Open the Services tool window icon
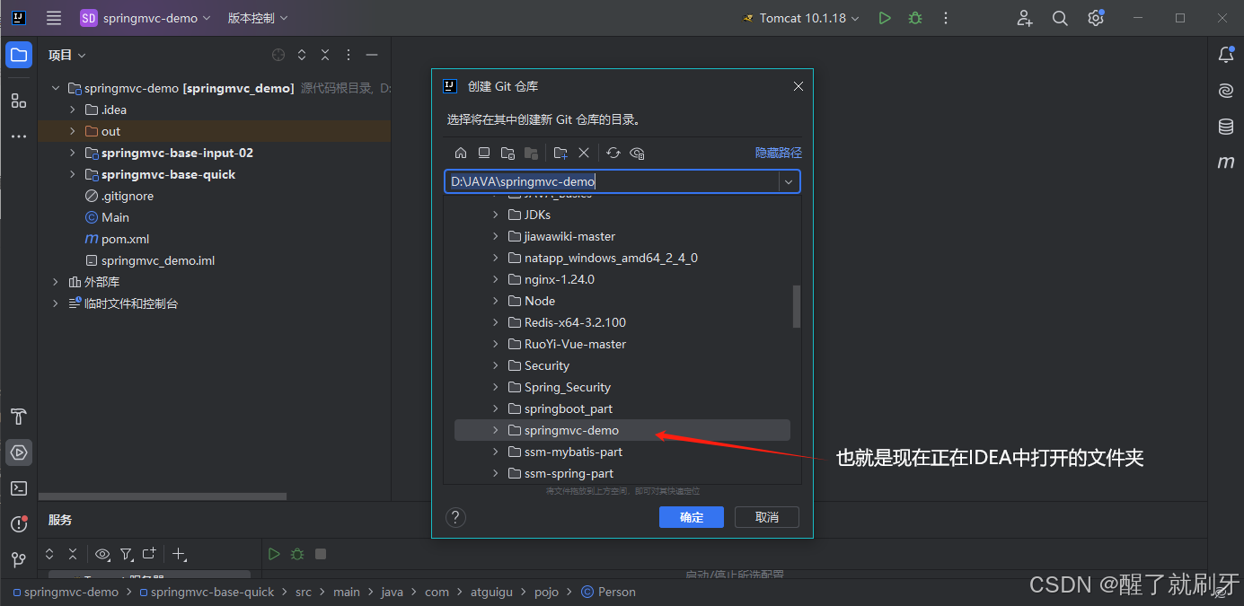Viewport: 1244px width, 606px height. point(19,452)
